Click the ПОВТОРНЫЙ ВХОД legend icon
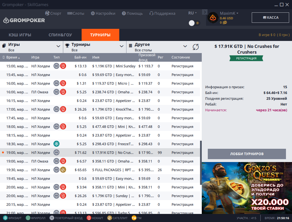 [x=52, y=218]
